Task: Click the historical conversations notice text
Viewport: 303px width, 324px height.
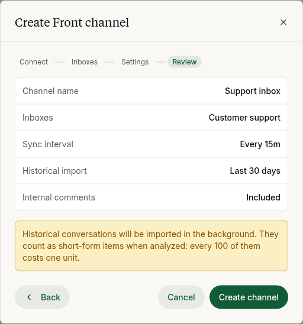Action: (151, 246)
